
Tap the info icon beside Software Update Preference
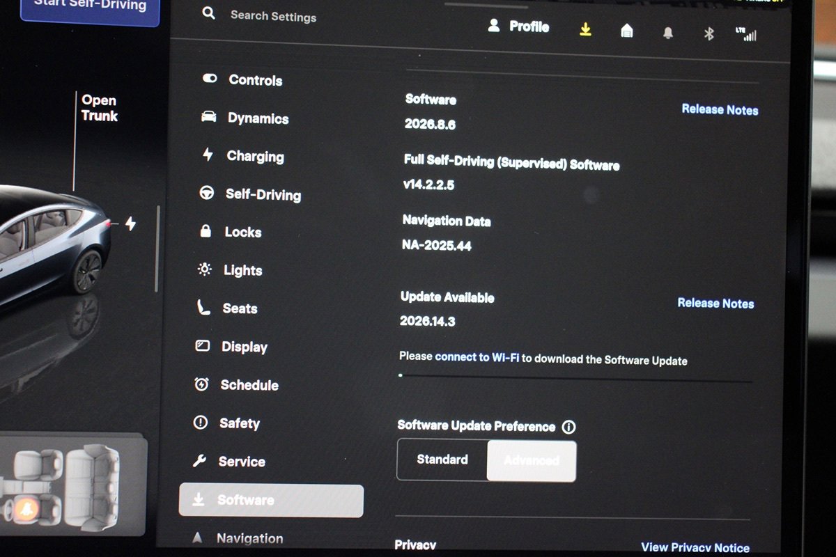click(569, 427)
